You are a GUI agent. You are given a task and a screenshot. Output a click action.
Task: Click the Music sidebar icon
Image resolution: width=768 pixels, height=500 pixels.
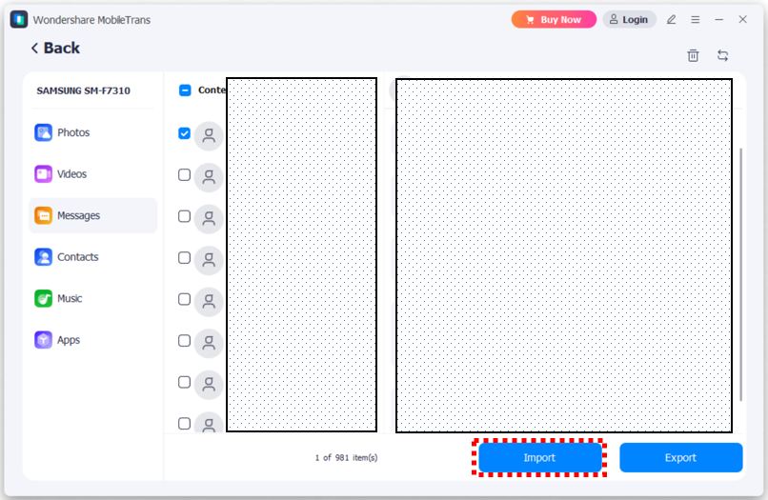[44, 299]
